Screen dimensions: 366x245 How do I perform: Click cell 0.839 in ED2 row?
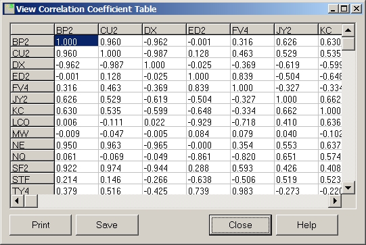[252, 75]
